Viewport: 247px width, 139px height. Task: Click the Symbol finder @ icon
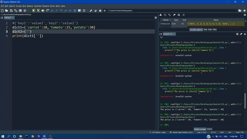[25, 10]
